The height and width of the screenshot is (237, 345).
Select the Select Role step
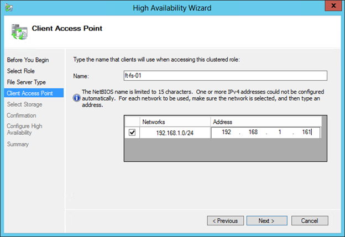(20, 71)
